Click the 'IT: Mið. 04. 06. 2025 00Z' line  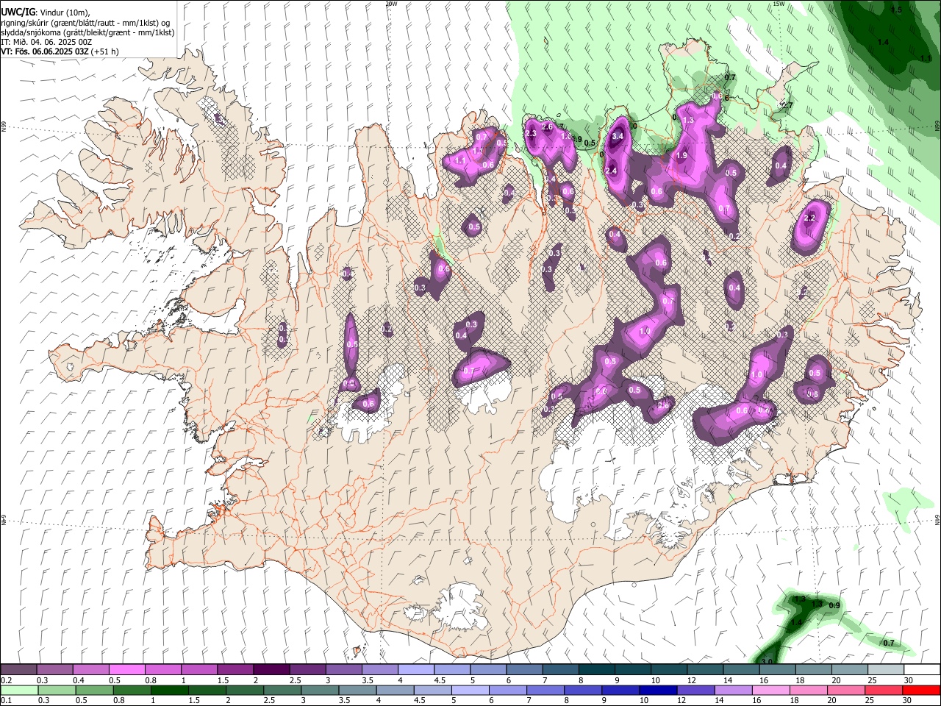(x=46, y=42)
